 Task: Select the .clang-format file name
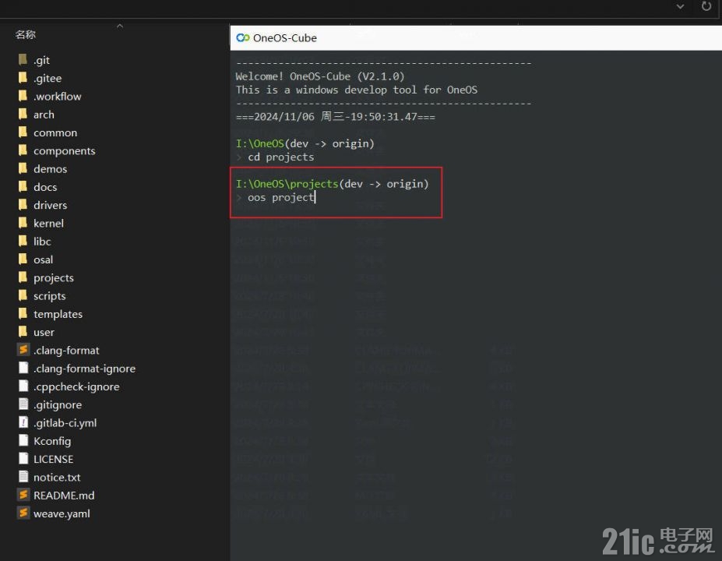click(x=66, y=351)
